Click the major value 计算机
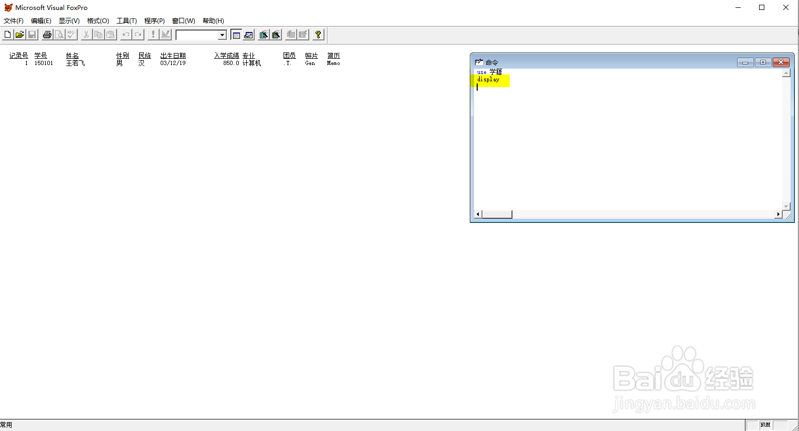Image resolution: width=799 pixels, height=431 pixels. (251, 63)
